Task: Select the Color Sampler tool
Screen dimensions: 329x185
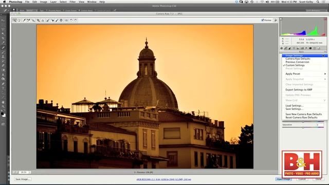Action: (29, 21)
